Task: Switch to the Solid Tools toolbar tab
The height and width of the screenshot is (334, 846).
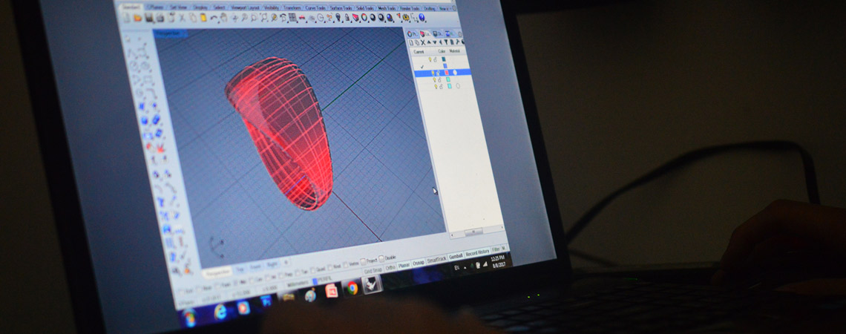Action: coord(364,8)
